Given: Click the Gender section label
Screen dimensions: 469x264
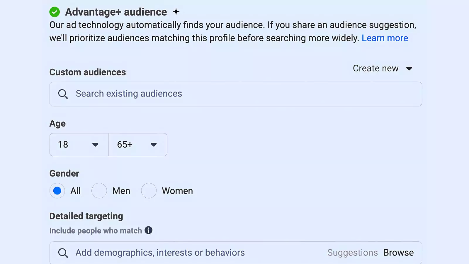Looking at the screenshot, I should pyautogui.click(x=64, y=173).
